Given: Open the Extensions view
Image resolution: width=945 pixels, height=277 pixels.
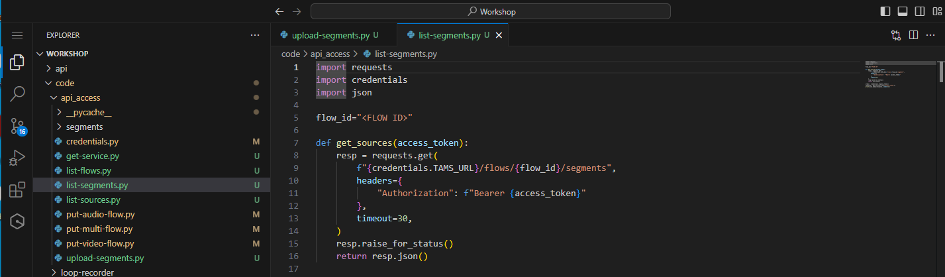Looking at the screenshot, I should click(x=17, y=190).
